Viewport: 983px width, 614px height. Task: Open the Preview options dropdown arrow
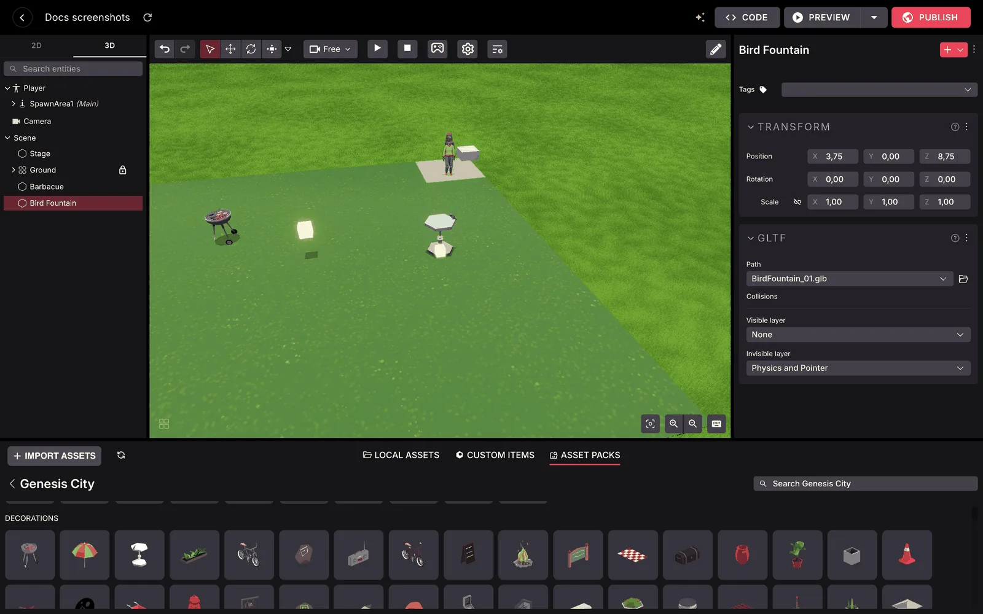pos(874,17)
